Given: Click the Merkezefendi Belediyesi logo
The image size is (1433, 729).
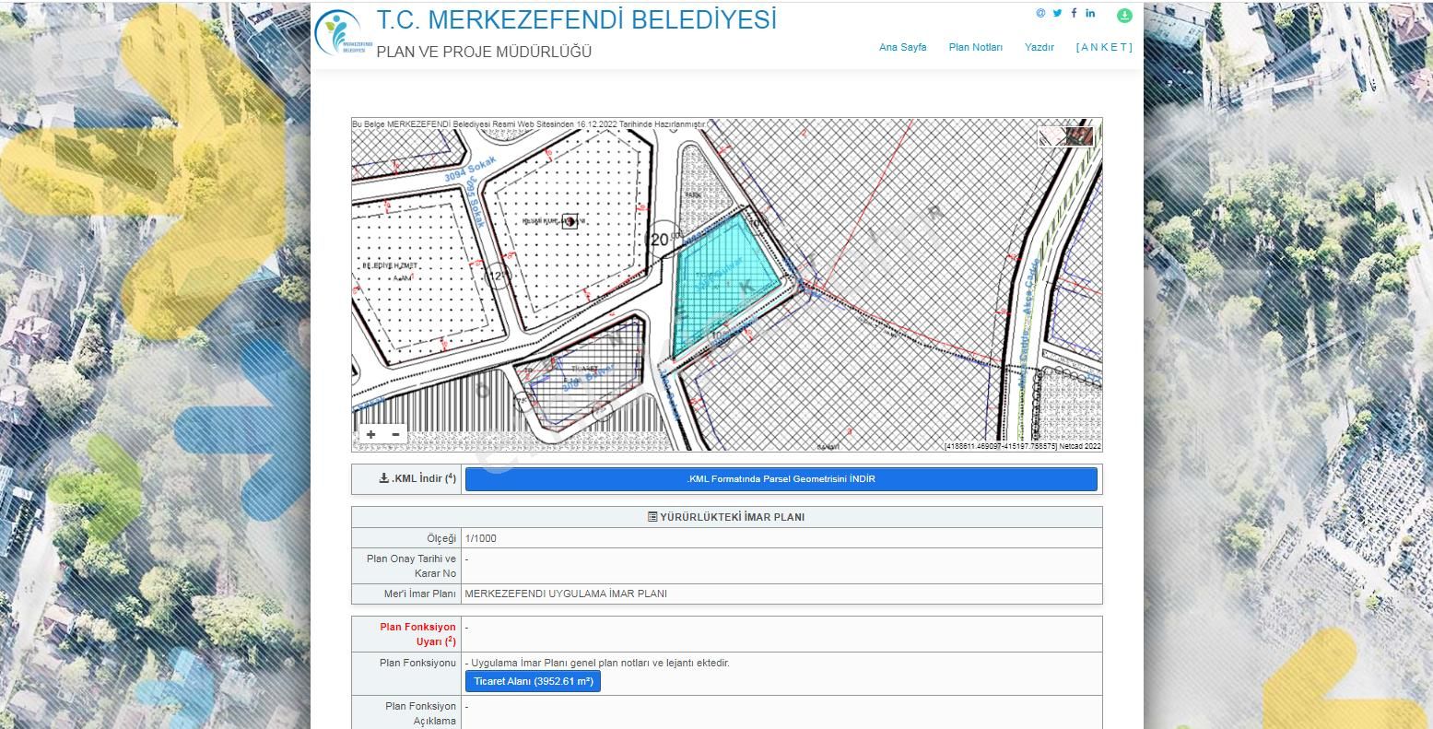Looking at the screenshot, I should pyautogui.click(x=344, y=34).
